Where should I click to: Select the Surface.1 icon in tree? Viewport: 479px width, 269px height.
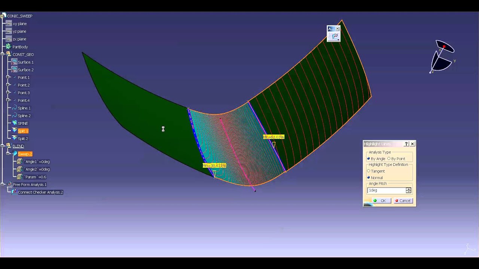click(14, 62)
